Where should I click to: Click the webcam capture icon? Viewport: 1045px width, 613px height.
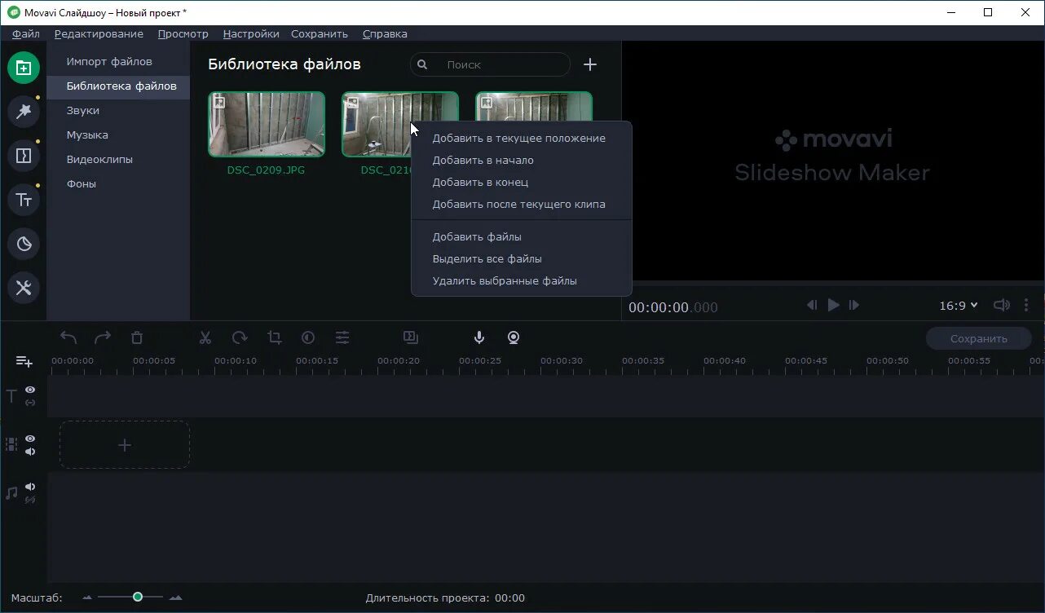514,337
